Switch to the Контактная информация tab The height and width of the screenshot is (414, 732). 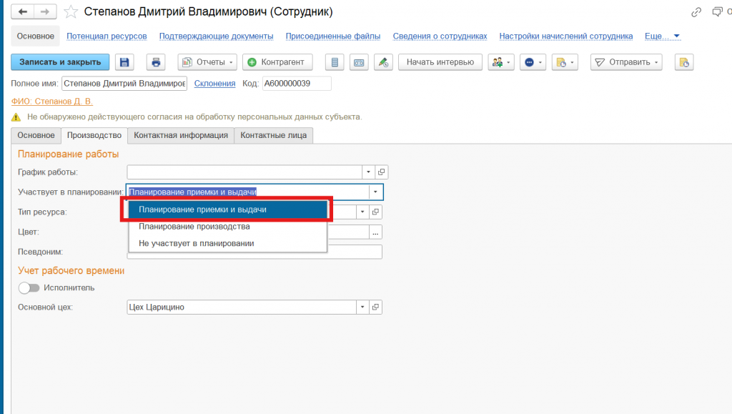(181, 135)
